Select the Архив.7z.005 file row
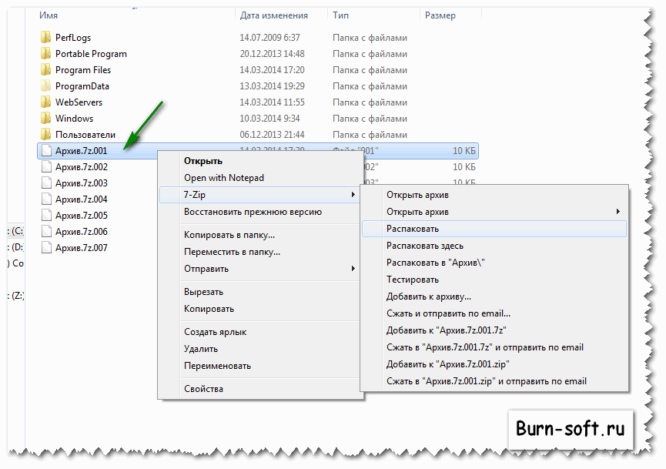 pos(82,216)
